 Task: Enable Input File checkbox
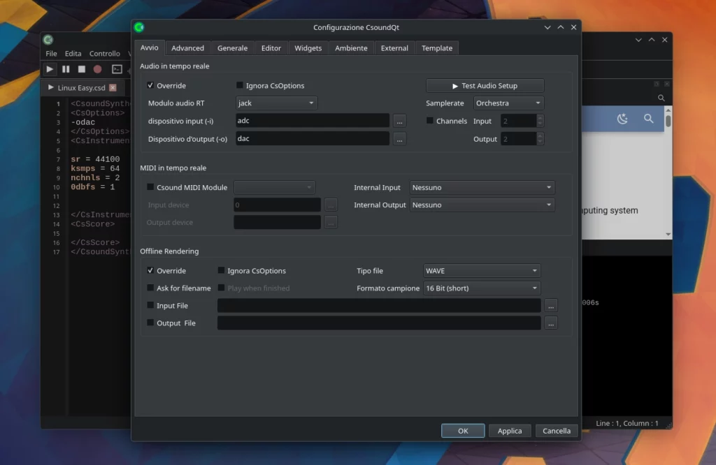[x=150, y=305]
